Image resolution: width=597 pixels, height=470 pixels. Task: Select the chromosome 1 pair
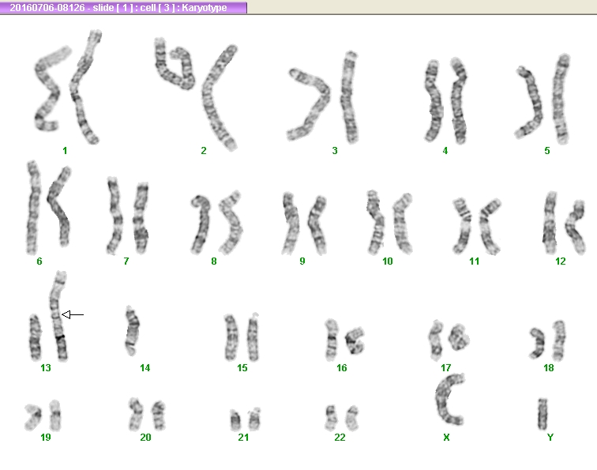point(68,87)
